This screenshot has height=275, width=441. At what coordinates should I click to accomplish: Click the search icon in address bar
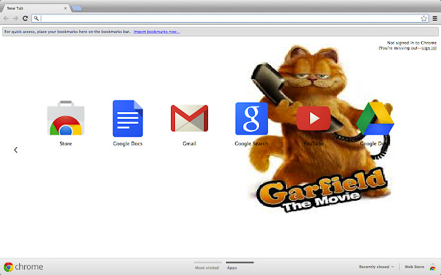tap(36, 19)
